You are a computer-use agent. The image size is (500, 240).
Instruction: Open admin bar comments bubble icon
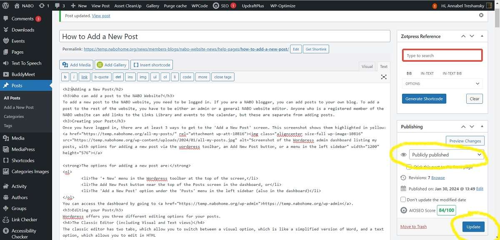pos(57,6)
